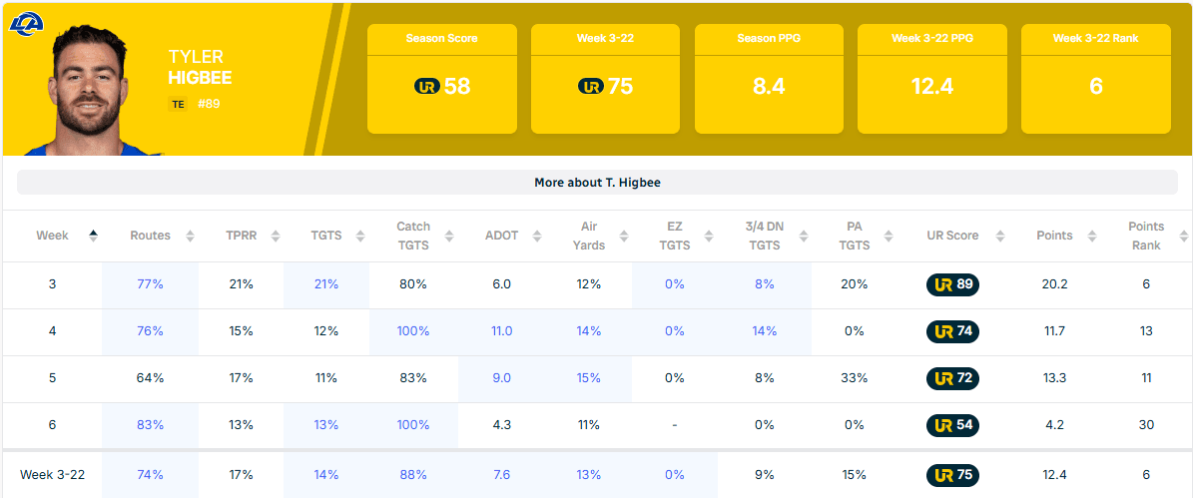1193x498 pixels.
Task: Click the TE position tag
Action: coord(178,105)
